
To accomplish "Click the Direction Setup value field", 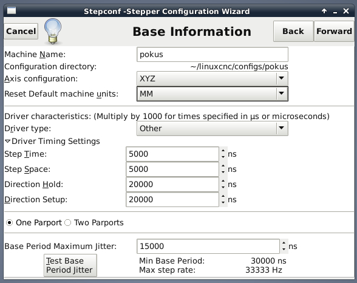I will point(172,199).
